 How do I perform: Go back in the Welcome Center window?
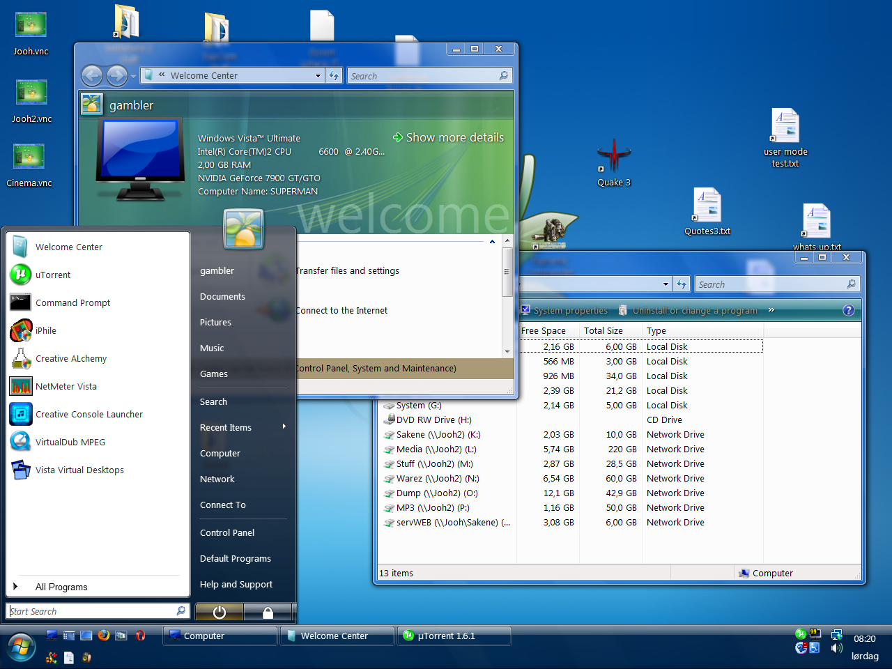[92, 75]
